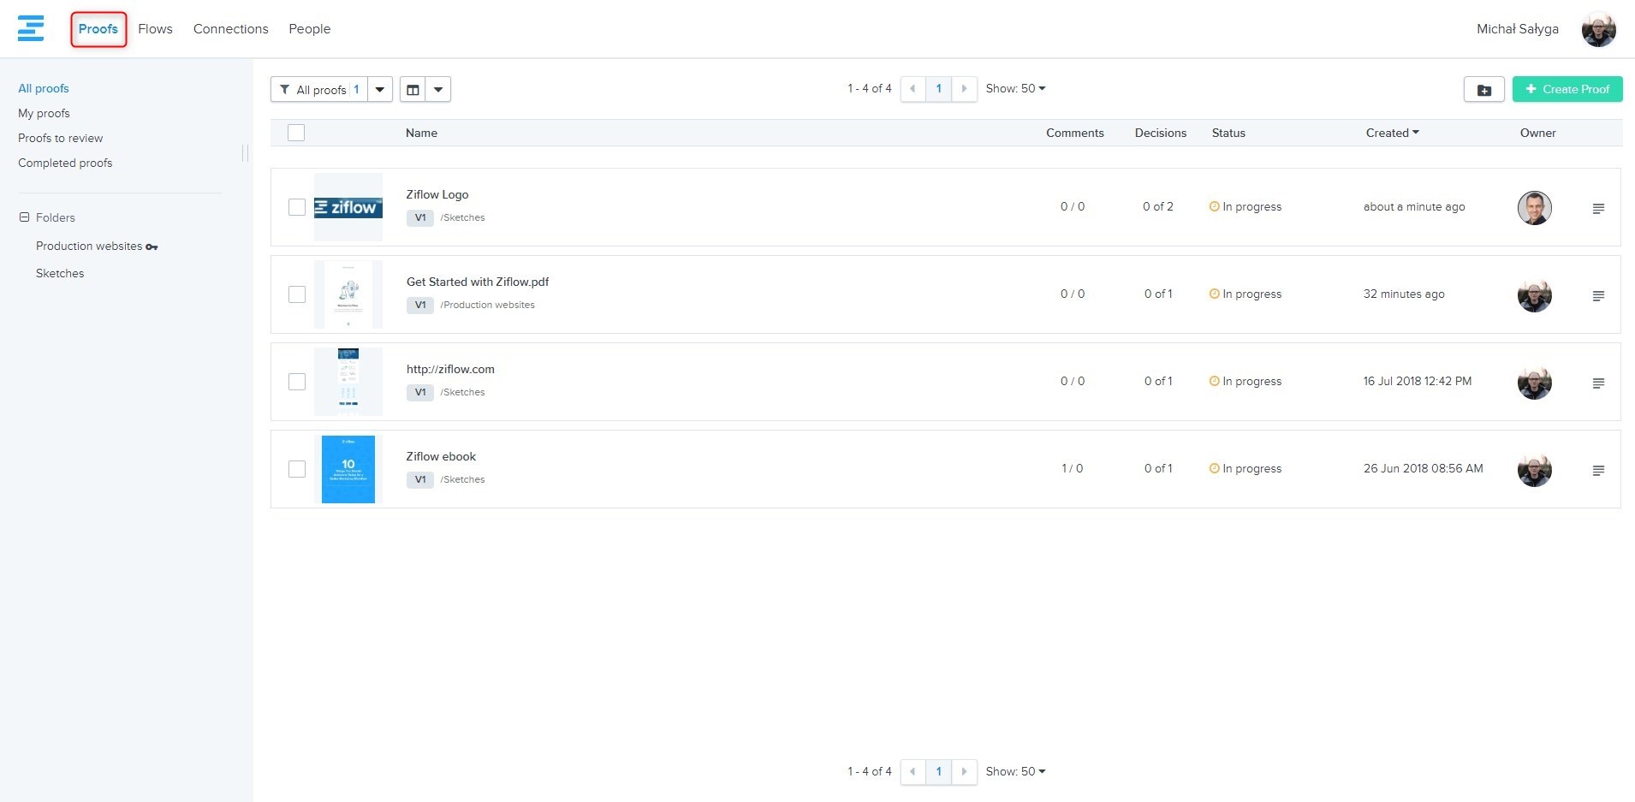Select the Ziflow ebook row checkbox
Screen dimensions: 1635x802
point(297,469)
